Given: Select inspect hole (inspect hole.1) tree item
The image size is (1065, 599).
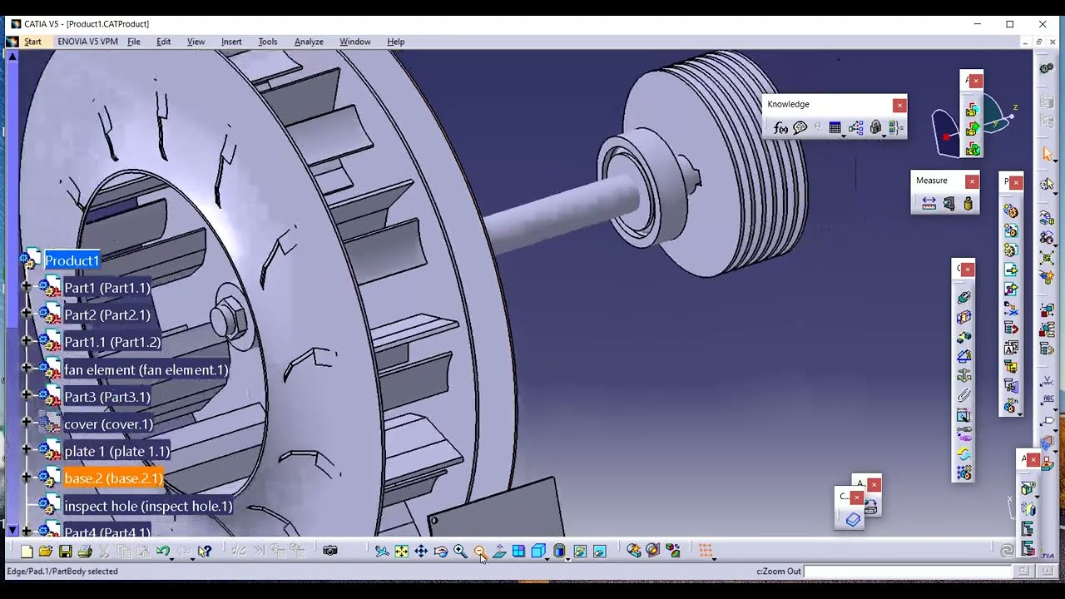Looking at the screenshot, I should (x=148, y=506).
